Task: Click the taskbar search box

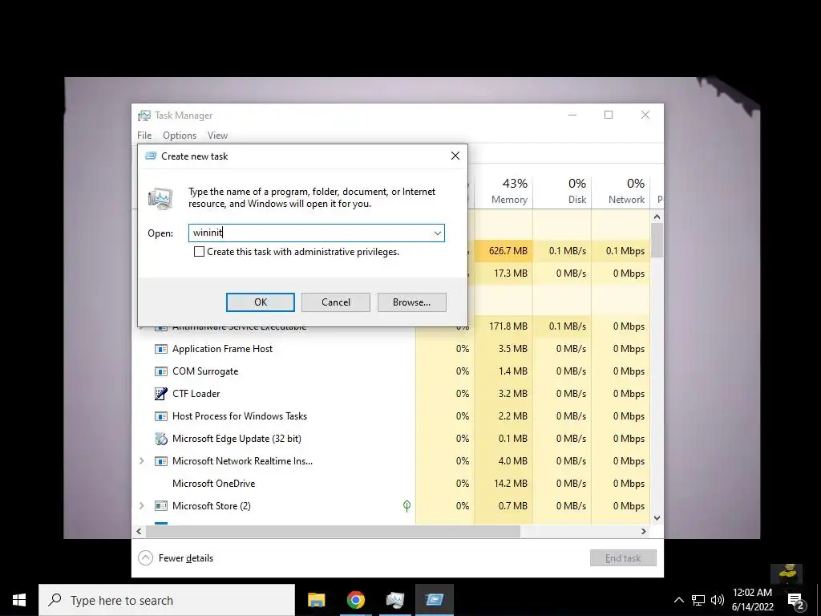Action: (167, 600)
